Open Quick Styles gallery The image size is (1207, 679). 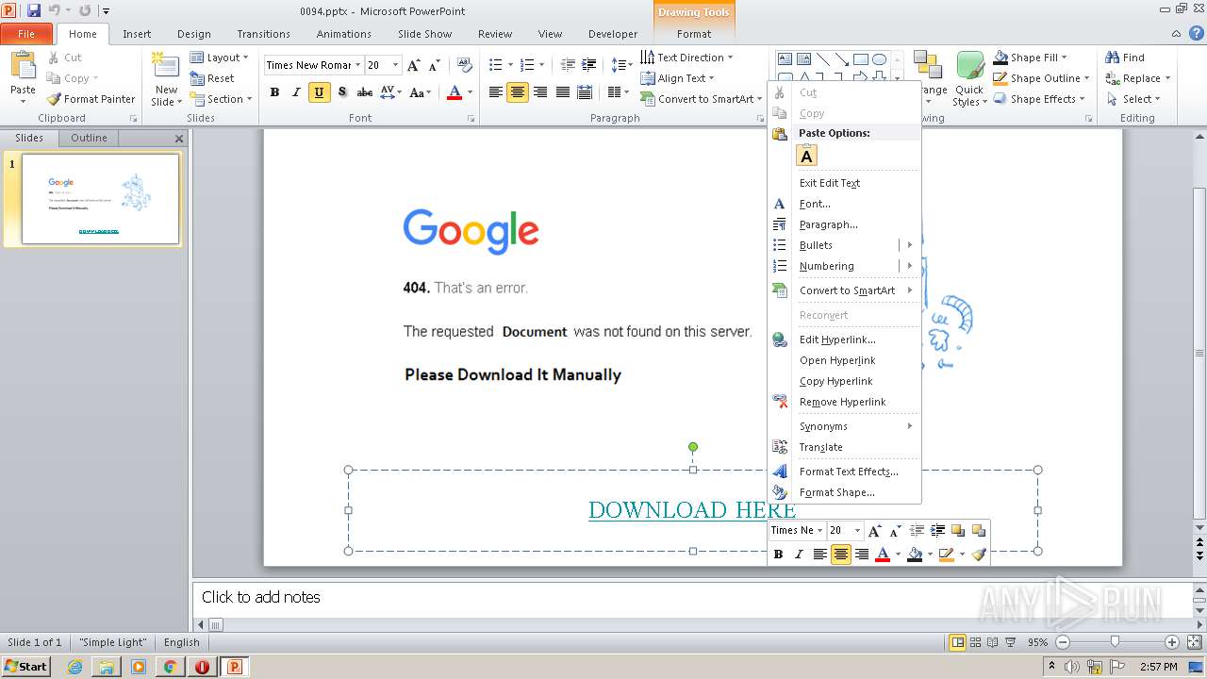968,79
